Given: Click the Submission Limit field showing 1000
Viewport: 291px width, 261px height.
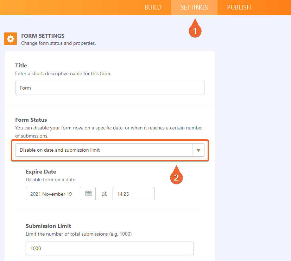Looking at the screenshot, I should [109, 248].
